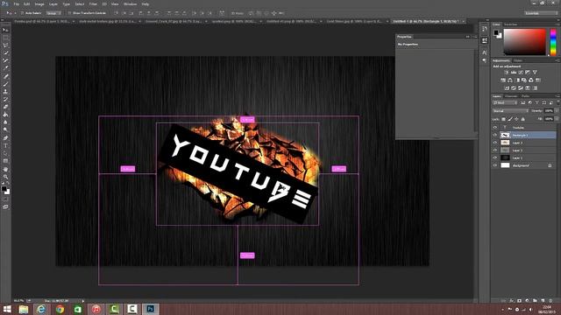Hide the Layer 2 layer

coord(495,150)
